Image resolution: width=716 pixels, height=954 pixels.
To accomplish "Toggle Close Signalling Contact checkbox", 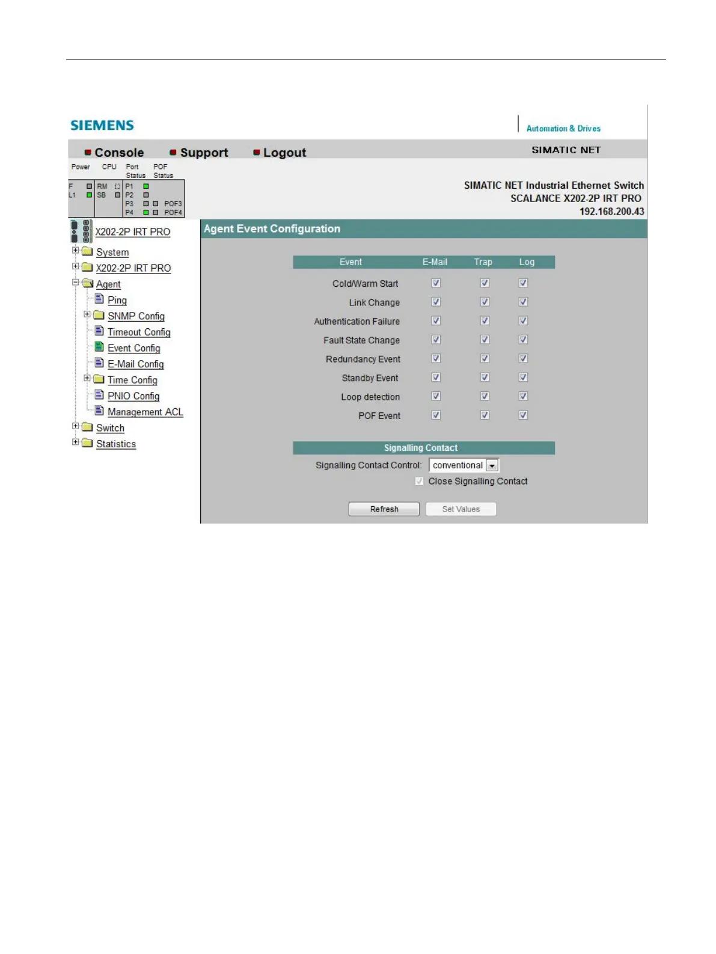I will (419, 481).
